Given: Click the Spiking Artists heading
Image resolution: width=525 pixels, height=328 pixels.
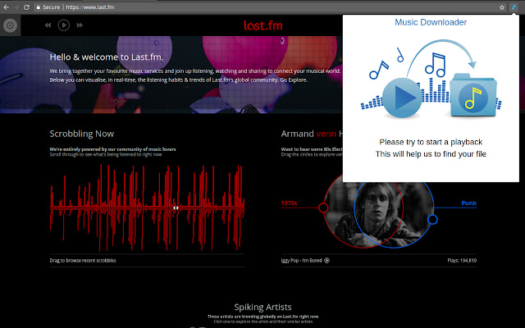Looking at the screenshot, I should click(x=262, y=307).
